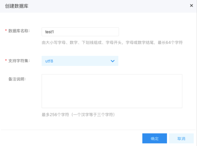Close the 创建数据库 dialog with the X
197x146 pixels.
pyautogui.click(x=191, y=5)
